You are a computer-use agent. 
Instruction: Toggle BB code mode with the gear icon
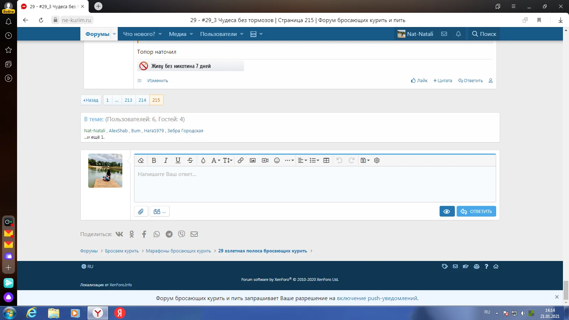pos(377,160)
